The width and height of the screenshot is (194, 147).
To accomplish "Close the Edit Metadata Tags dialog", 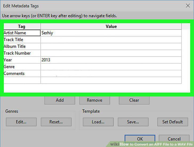I will 188,6.
